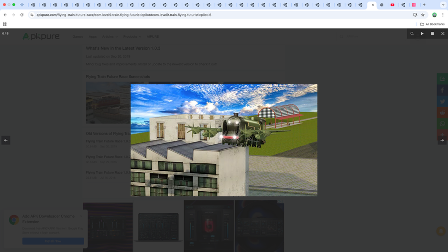Bookmark this page with the star
The image size is (448, 252).
click(x=423, y=15)
